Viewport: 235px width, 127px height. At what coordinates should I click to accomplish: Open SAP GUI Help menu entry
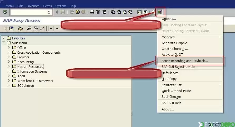190,103
